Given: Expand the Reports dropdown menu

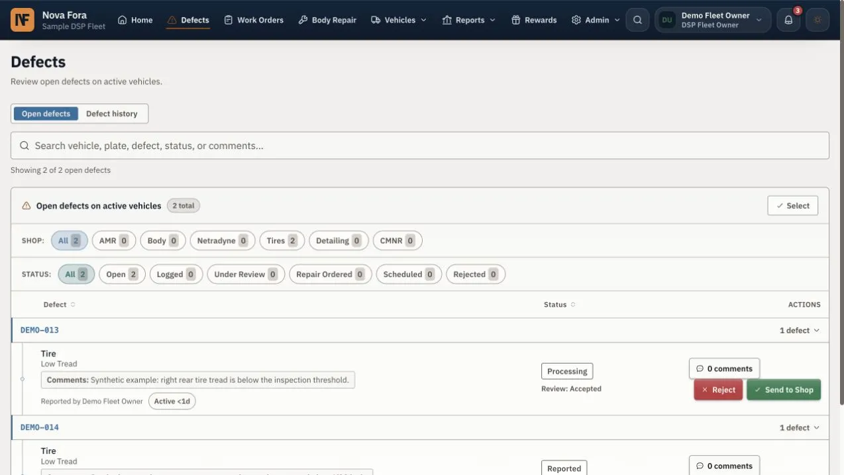Looking at the screenshot, I should [x=469, y=20].
